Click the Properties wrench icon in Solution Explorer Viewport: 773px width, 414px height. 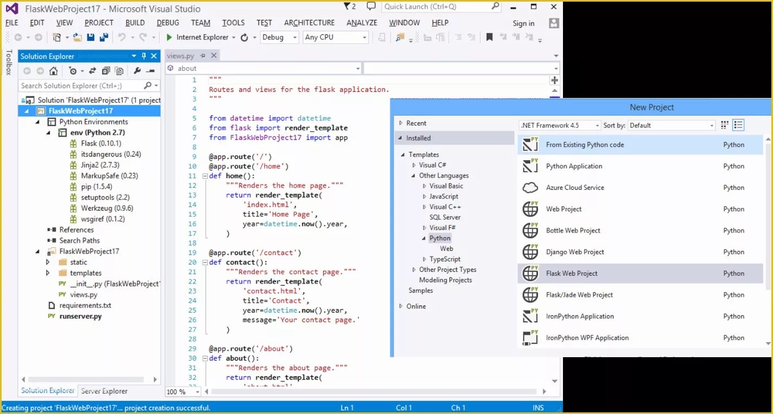[139, 71]
